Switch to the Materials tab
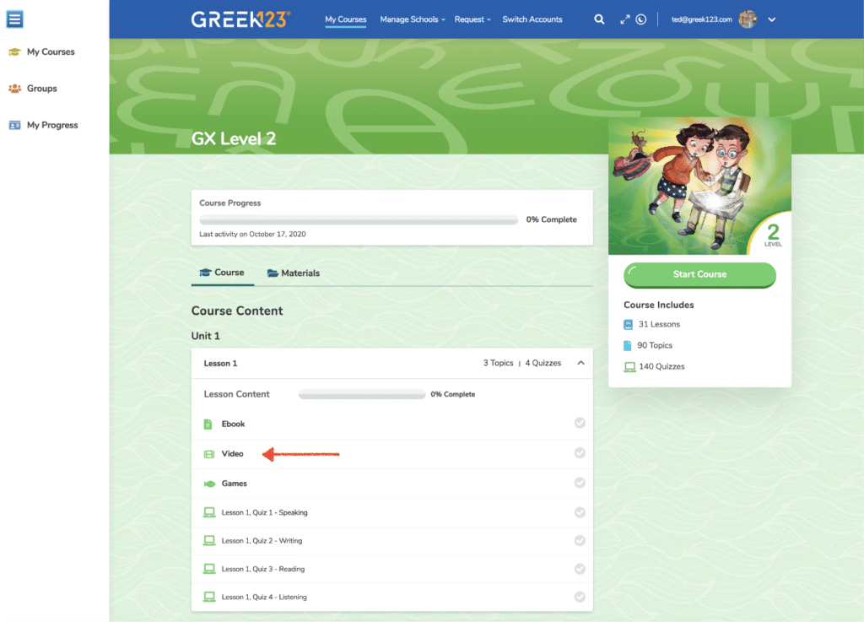 [x=293, y=273]
